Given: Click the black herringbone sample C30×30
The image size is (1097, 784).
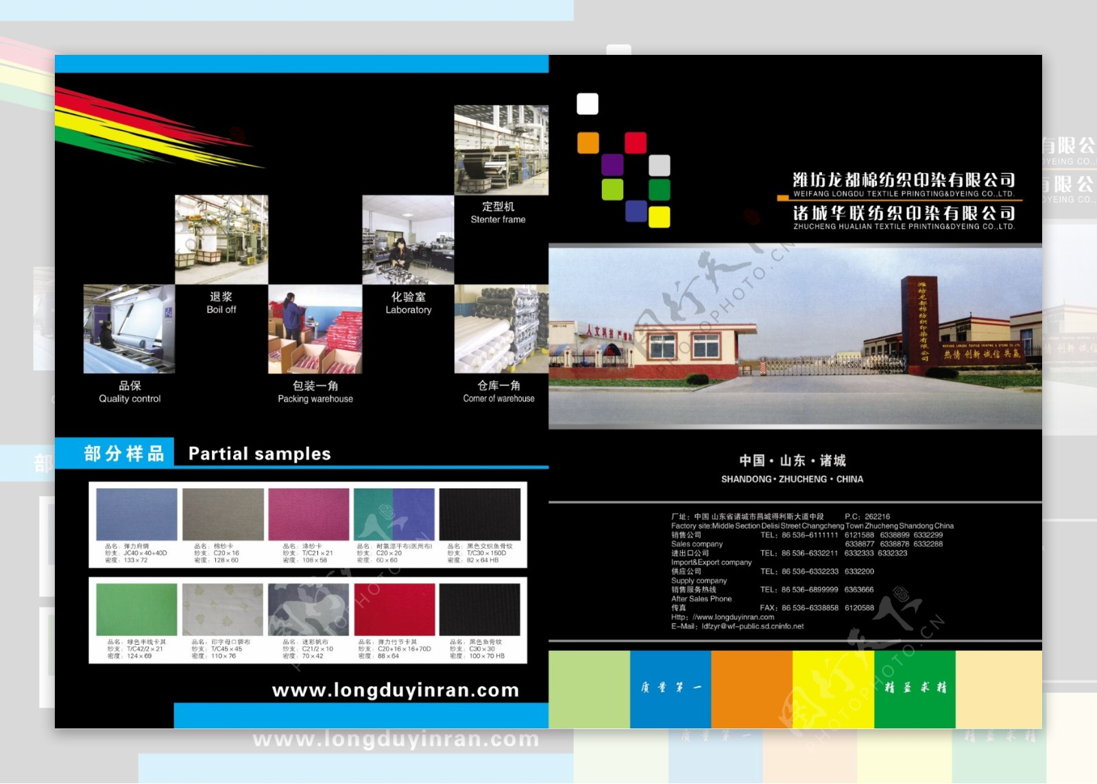Looking at the screenshot, I should (x=480, y=610).
